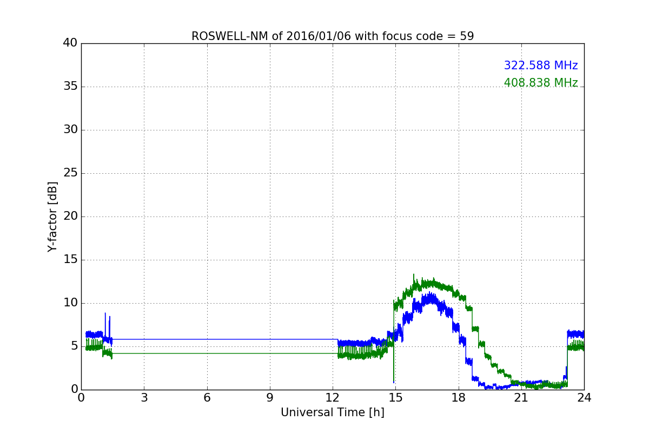Click the y-axis tick label 30

[70, 130]
